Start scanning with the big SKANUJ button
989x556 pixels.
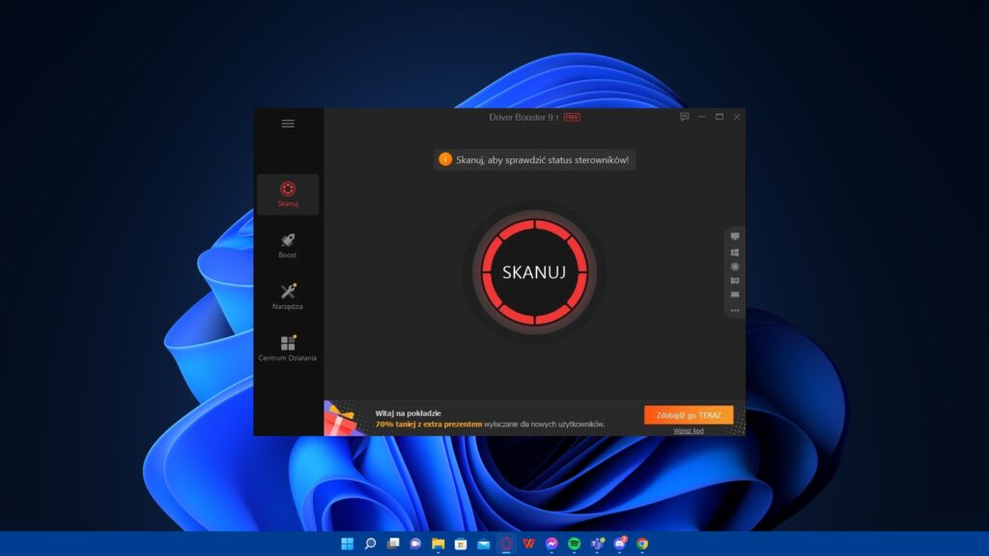click(534, 271)
